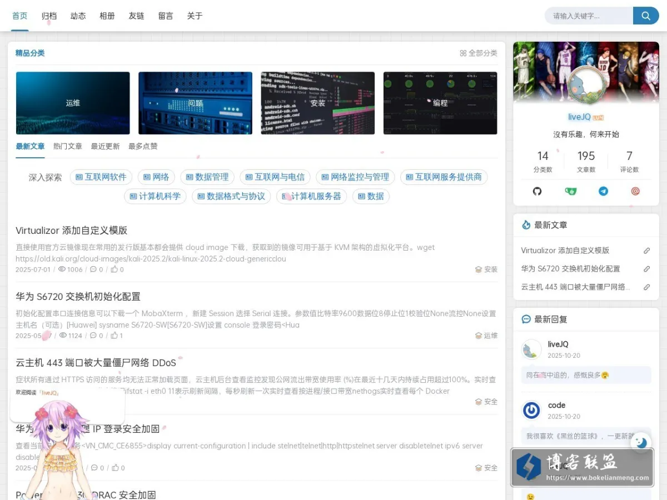Viewport: 667px width, 500px height.
Task: Open 安装 category thumbnail
Action: point(318,103)
